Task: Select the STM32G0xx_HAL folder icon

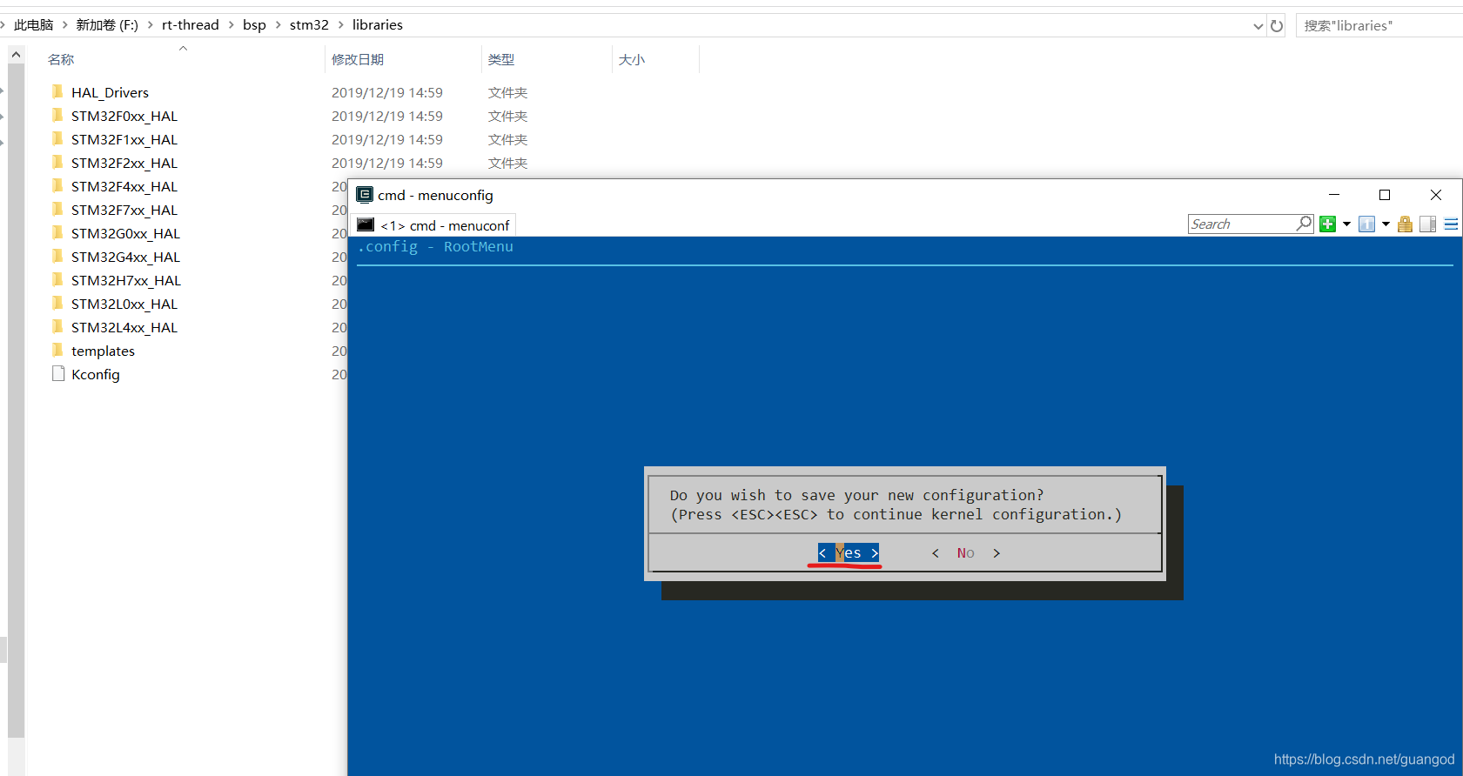Action: click(x=57, y=232)
